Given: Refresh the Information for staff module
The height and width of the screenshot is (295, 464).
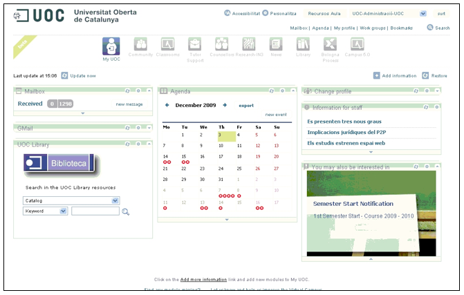Looking at the screenshot, I should point(426,107).
